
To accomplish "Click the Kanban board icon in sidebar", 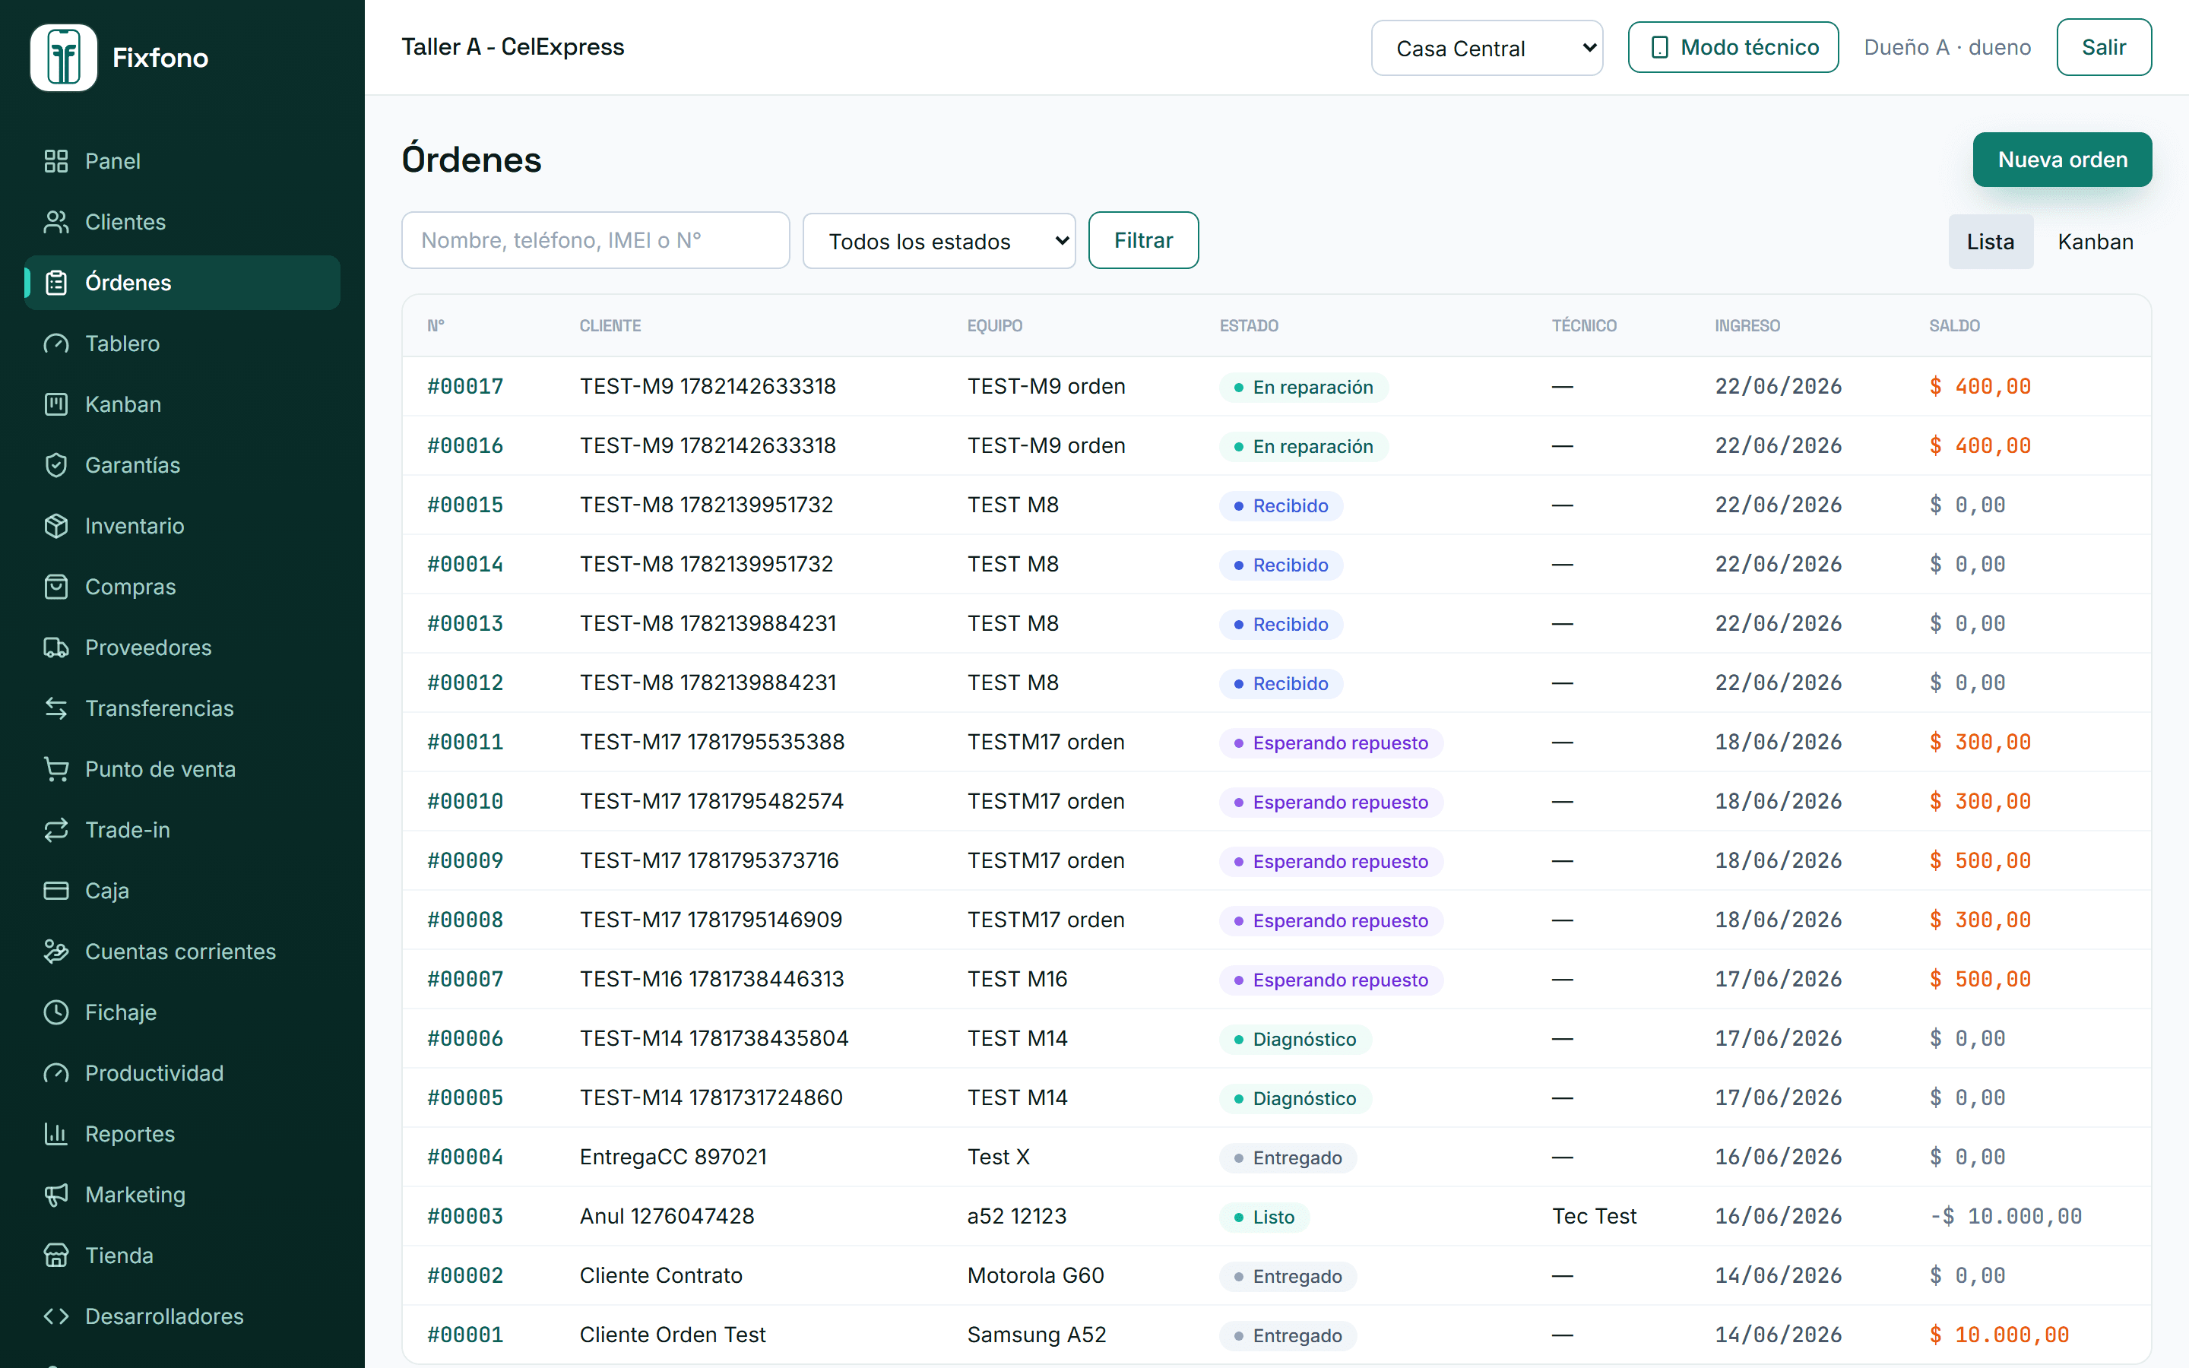I will point(56,404).
